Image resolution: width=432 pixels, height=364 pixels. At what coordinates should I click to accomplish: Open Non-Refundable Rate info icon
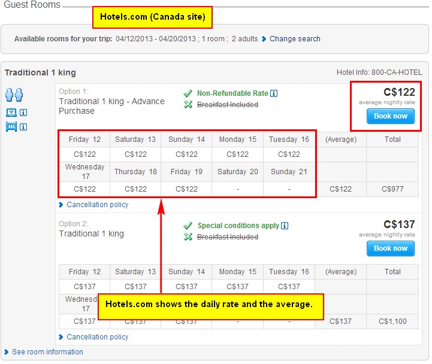[274, 93]
